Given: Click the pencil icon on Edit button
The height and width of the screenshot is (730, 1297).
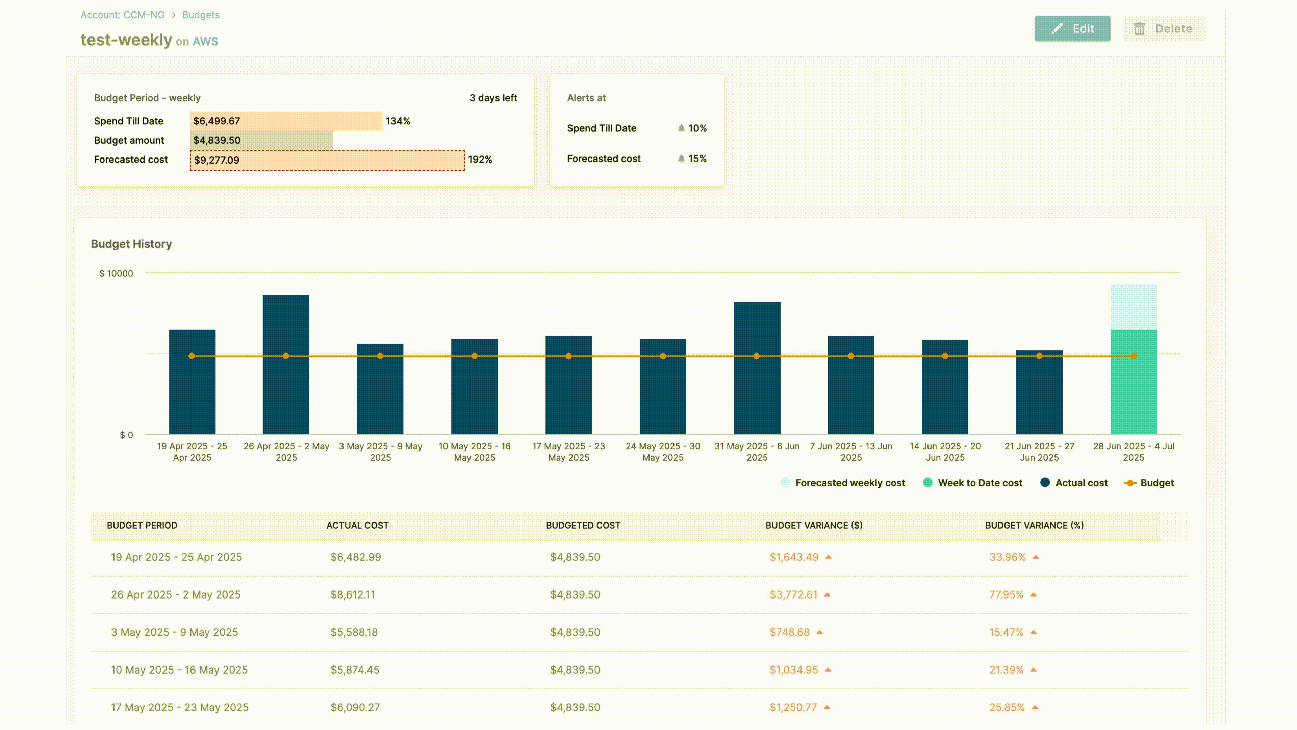Looking at the screenshot, I should tap(1057, 29).
